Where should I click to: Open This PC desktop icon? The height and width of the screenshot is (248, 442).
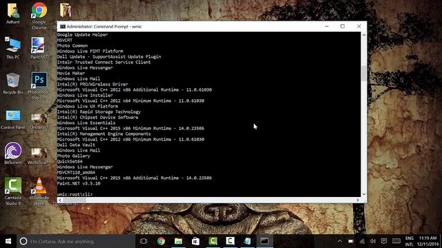[13, 48]
